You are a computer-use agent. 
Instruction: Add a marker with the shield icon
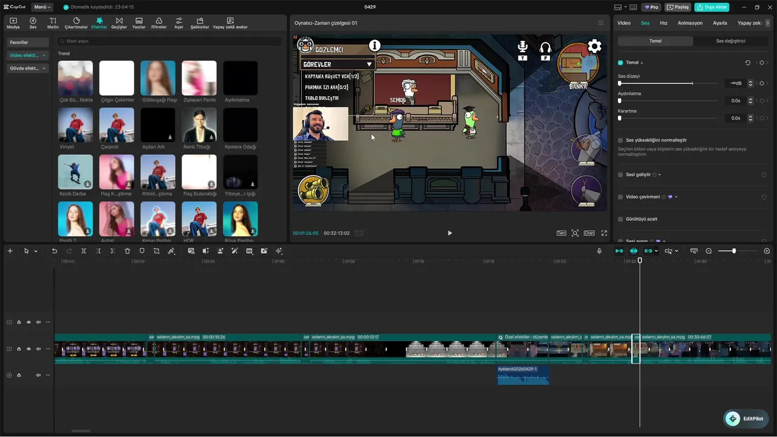pyautogui.click(x=142, y=251)
